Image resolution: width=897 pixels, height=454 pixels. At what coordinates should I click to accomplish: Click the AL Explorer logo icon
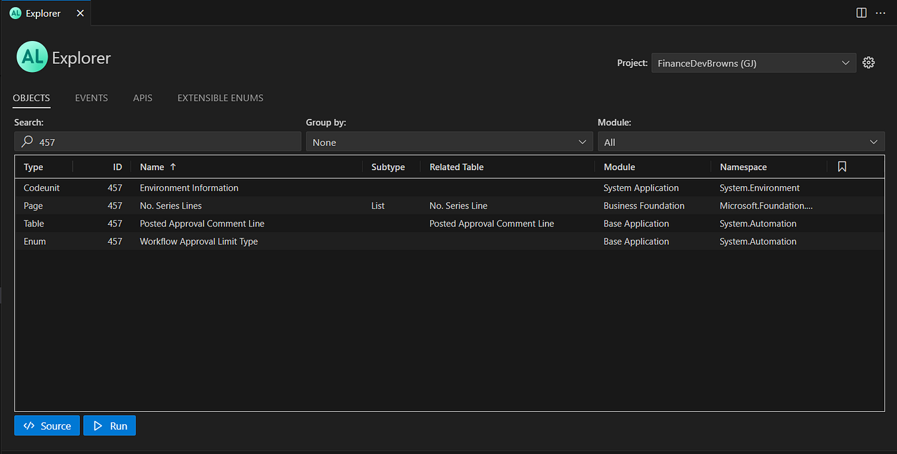click(x=32, y=57)
